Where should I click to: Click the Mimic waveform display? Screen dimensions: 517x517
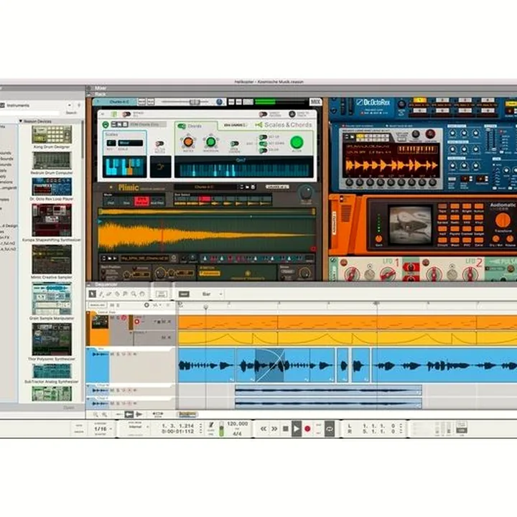point(207,234)
